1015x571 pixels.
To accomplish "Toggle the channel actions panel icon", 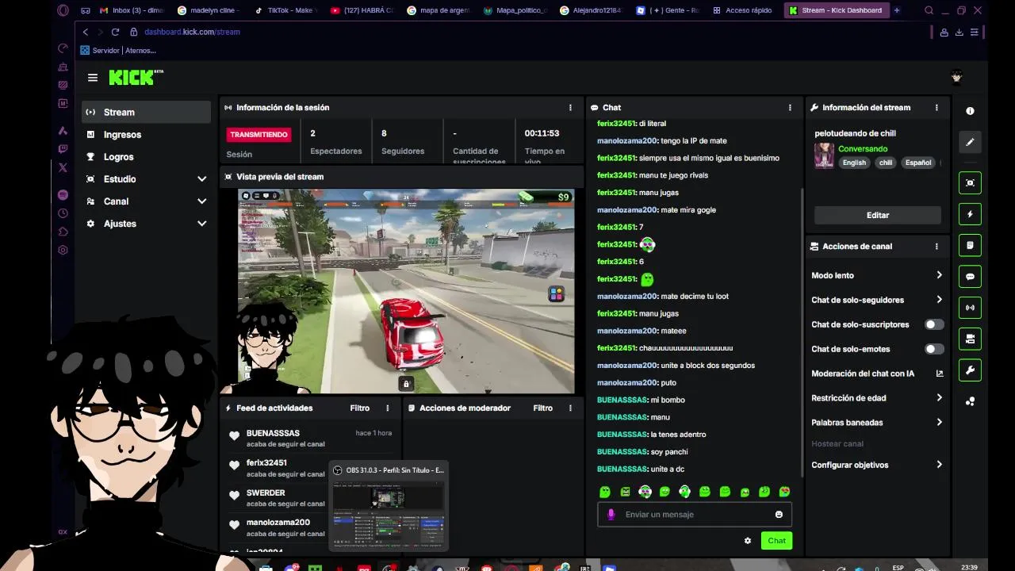I will click(x=970, y=339).
